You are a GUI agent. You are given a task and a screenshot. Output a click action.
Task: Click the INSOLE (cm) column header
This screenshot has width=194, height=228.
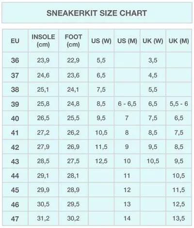pos(43,41)
